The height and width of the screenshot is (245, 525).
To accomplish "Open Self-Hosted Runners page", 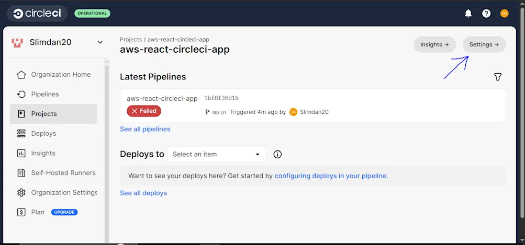I will pos(53,173).
